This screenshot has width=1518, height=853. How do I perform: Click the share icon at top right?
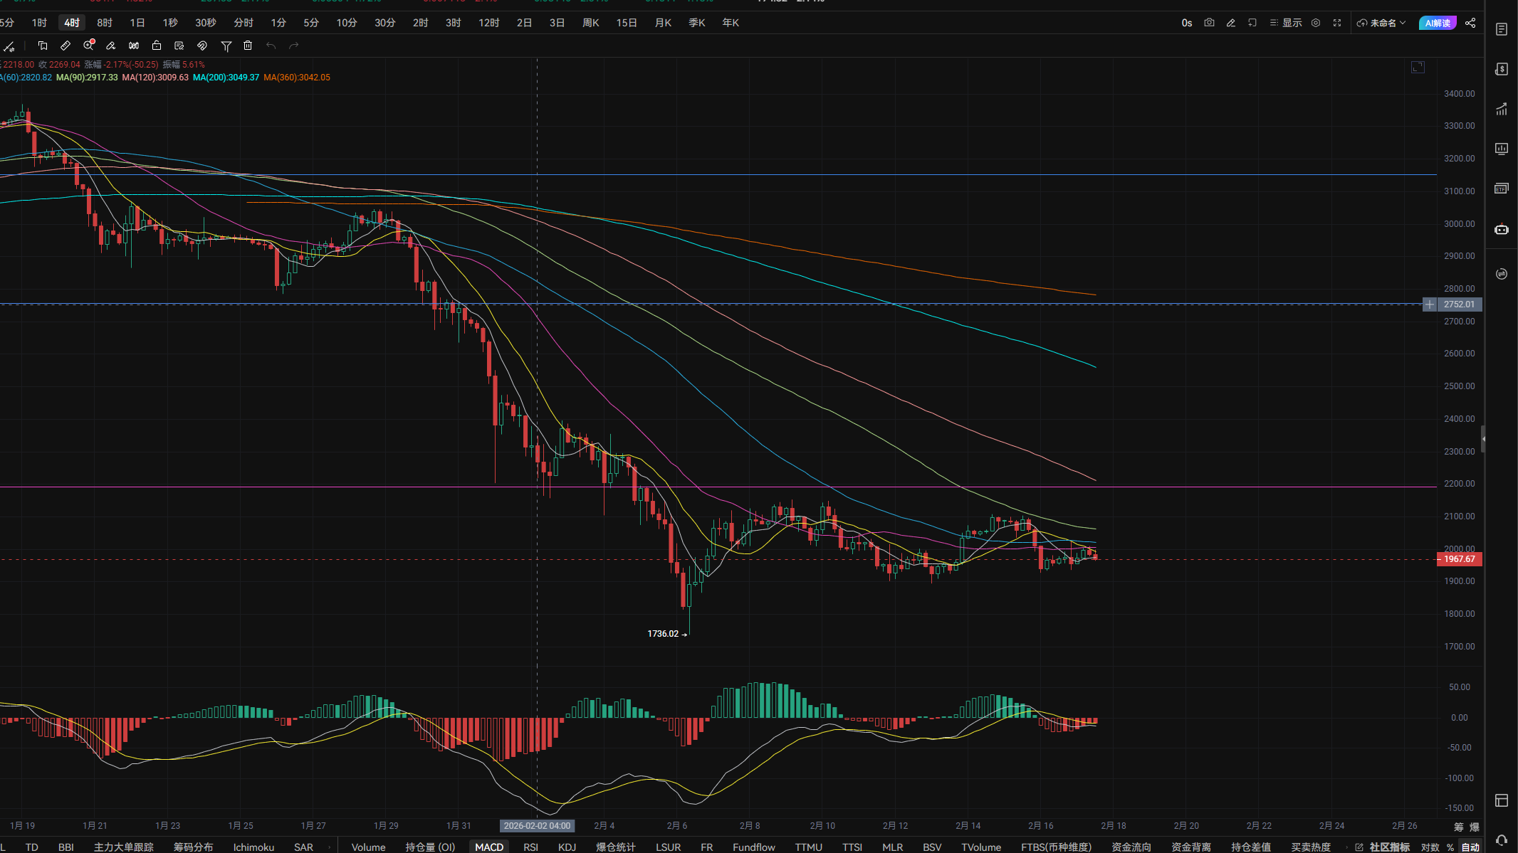tap(1470, 23)
